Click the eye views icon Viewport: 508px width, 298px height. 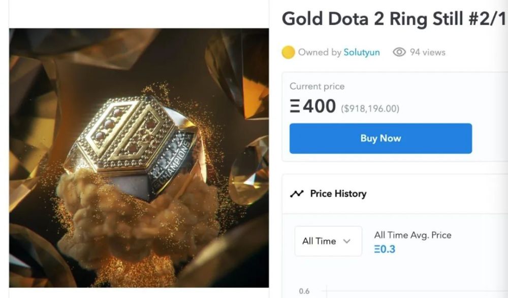click(x=399, y=52)
